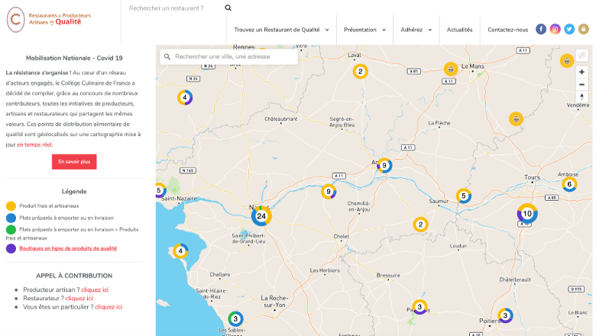This screenshot has width=596, height=336.
Task: Expand the Trouvez un Restaurant de Qualité menu
Action: 281,30
